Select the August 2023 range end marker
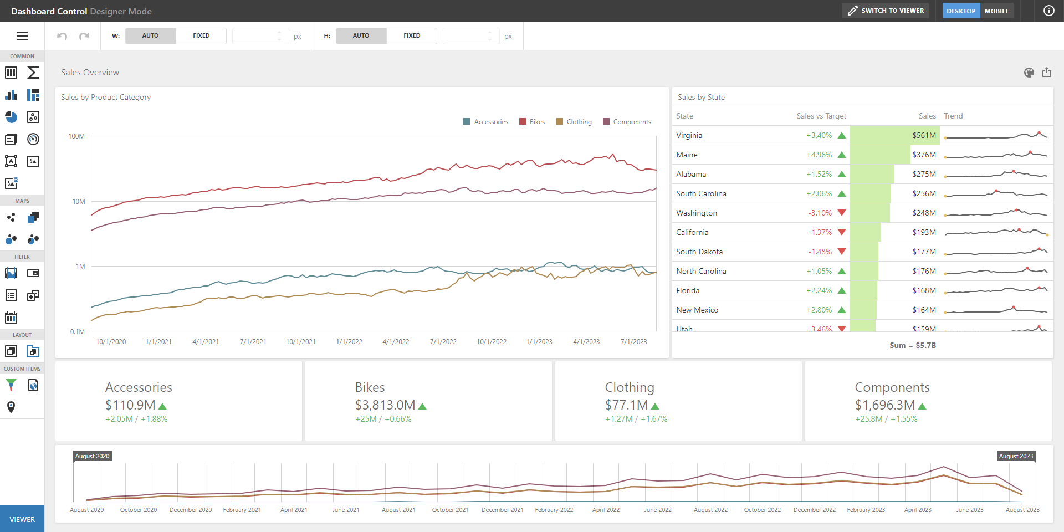The height and width of the screenshot is (532, 1064). (1016, 456)
